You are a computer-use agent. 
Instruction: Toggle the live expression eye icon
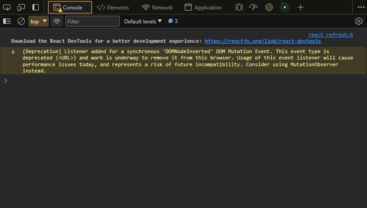tap(56, 21)
